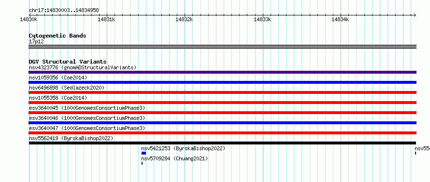
Task: Click the 14830k ruler tick label
Action: point(29,19)
